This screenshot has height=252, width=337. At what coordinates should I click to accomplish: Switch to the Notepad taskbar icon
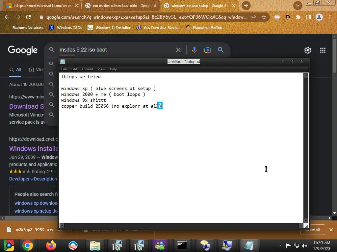(249, 245)
